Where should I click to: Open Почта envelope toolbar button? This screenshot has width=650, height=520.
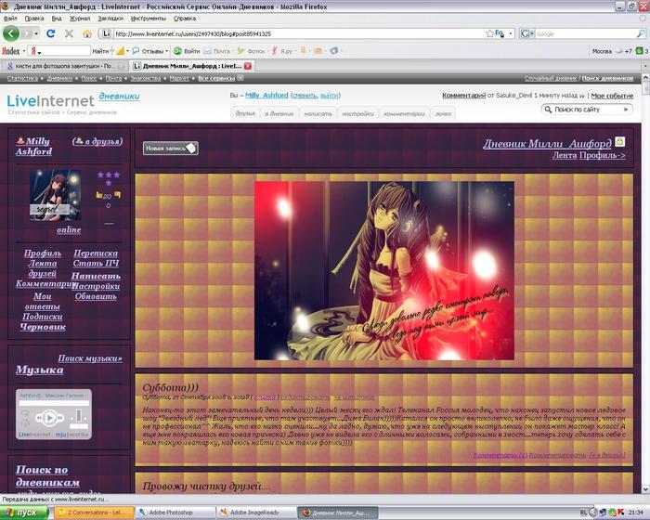point(216,51)
